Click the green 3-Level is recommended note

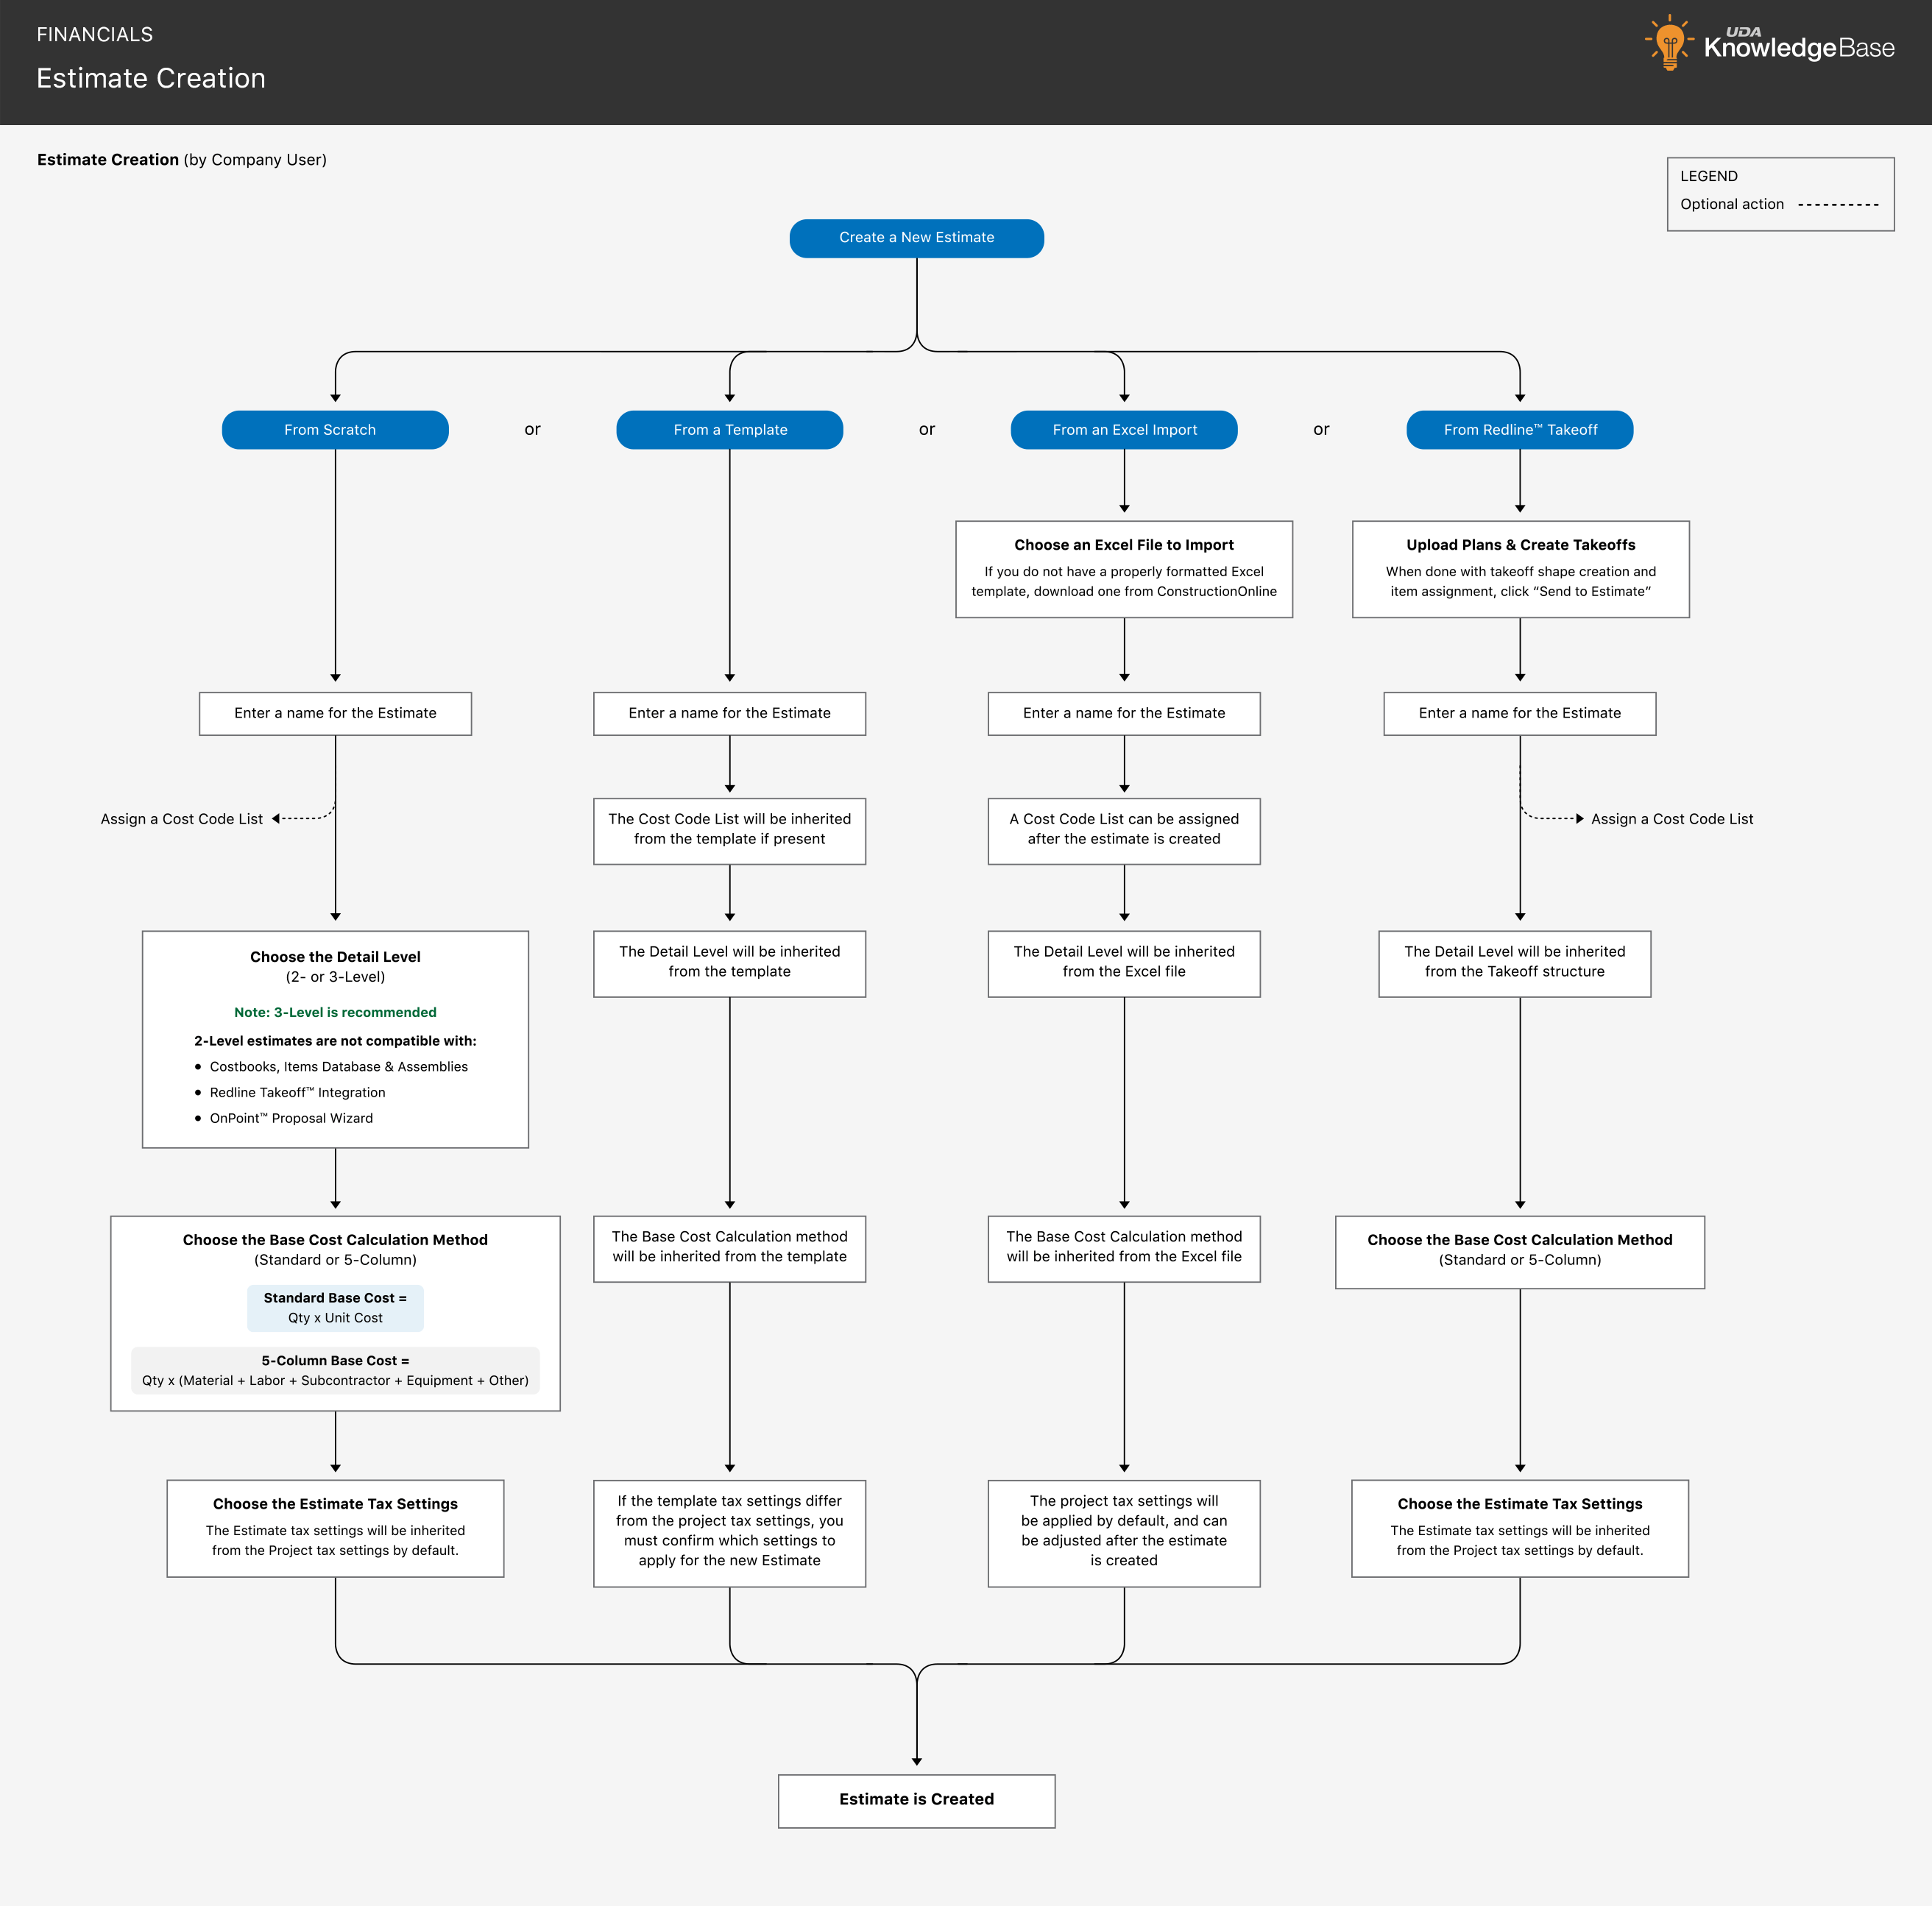click(x=335, y=1012)
